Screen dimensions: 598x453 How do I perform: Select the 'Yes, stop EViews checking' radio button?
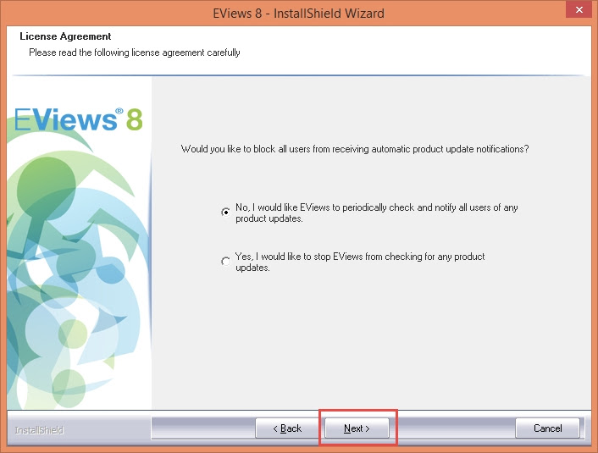pyautogui.click(x=226, y=261)
